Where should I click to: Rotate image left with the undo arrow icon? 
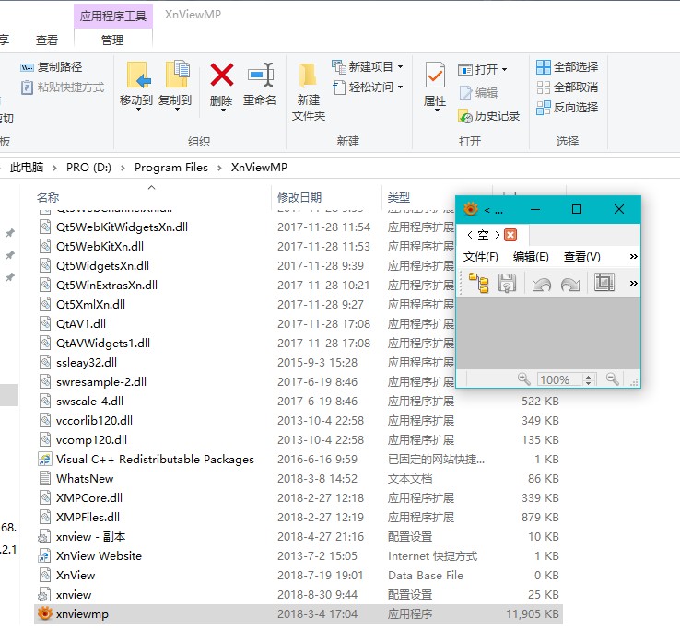tap(541, 284)
